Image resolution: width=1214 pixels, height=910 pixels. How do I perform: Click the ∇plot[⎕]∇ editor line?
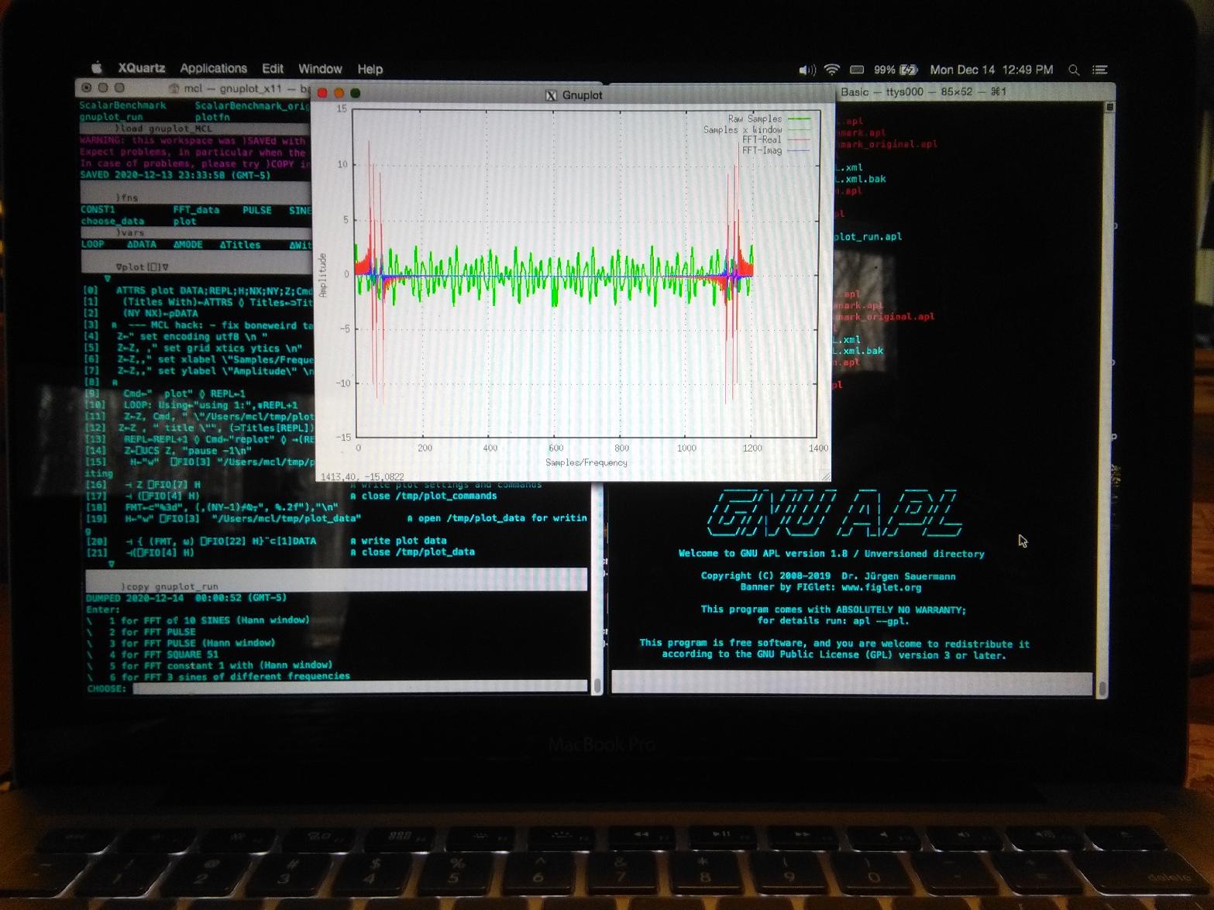pyautogui.click(x=143, y=267)
